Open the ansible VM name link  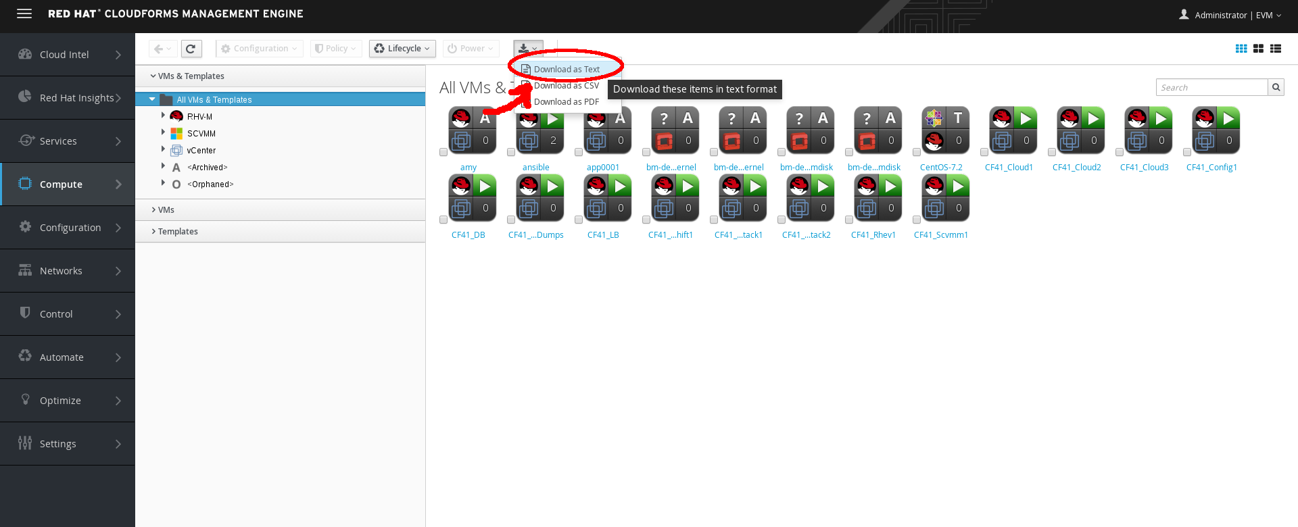[536, 168]
